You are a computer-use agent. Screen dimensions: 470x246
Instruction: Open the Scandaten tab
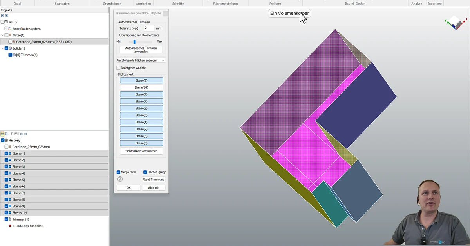(x=62, y=4)
